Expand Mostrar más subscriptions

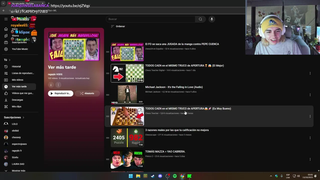[19, 170]
